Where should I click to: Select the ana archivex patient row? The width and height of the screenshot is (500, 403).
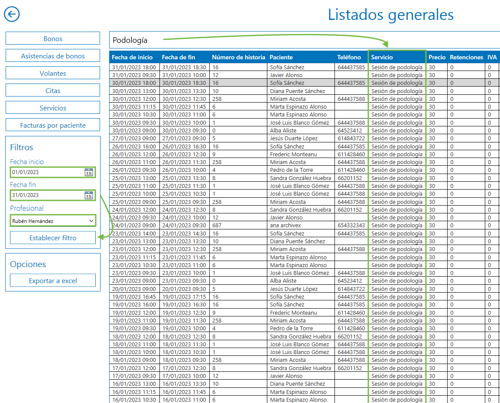[285, 226]
